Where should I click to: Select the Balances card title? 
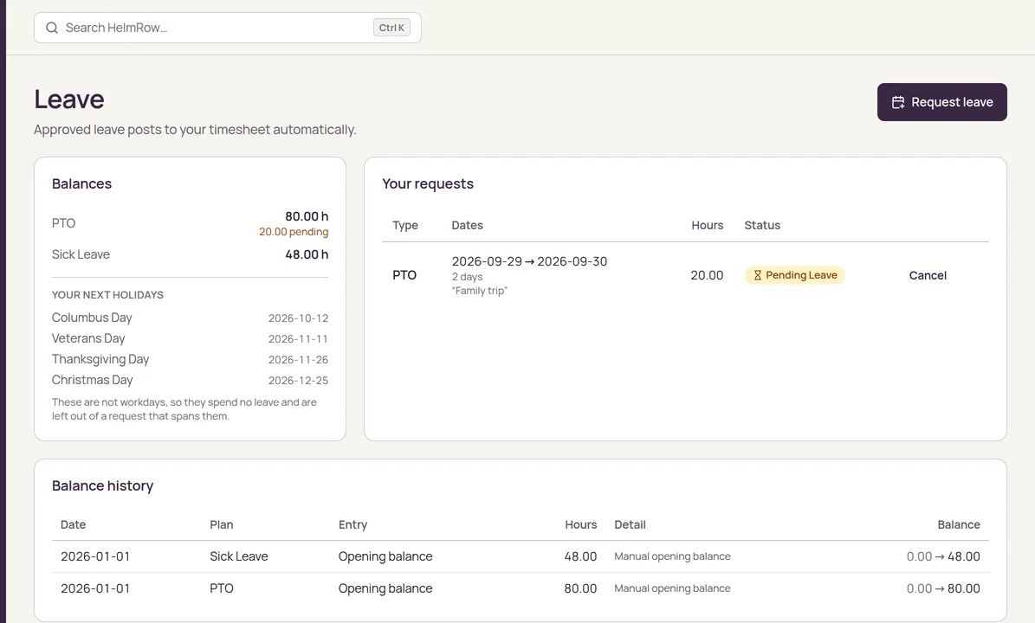click(x=82, y=184)
